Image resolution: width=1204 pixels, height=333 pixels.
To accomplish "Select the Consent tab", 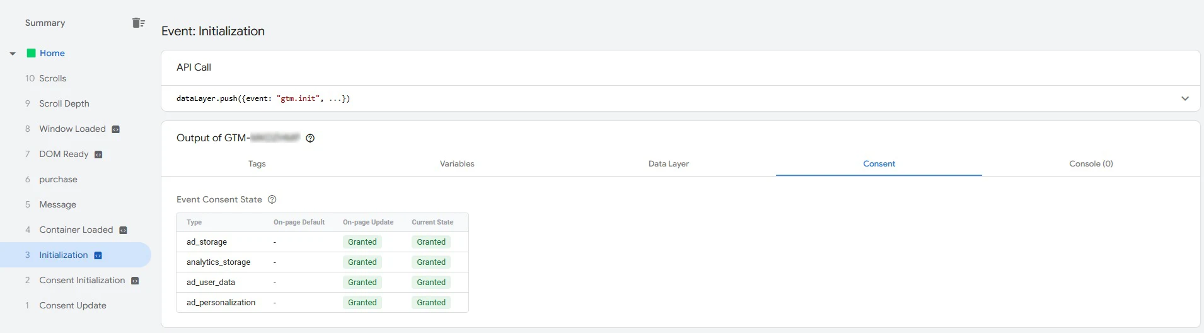I will click(879, 163).
